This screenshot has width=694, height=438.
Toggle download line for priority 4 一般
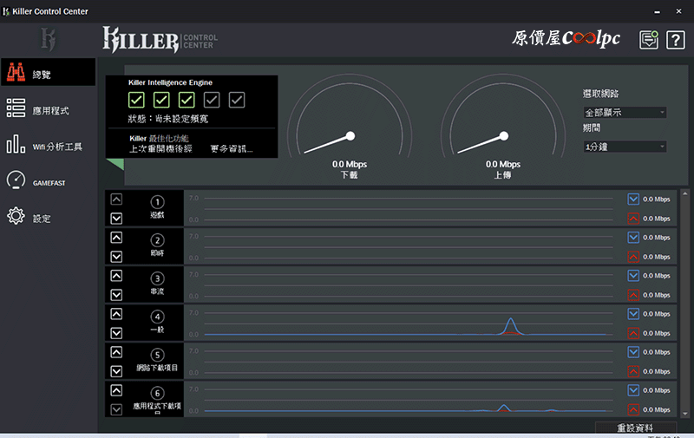[633, 314]
